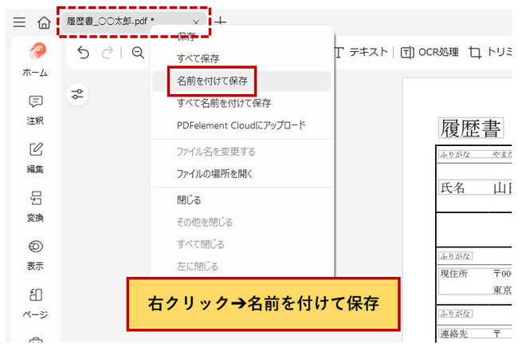Select 名前を付けて保存 menu entry
Screen dimensions: 518x344
click(241, 81)
